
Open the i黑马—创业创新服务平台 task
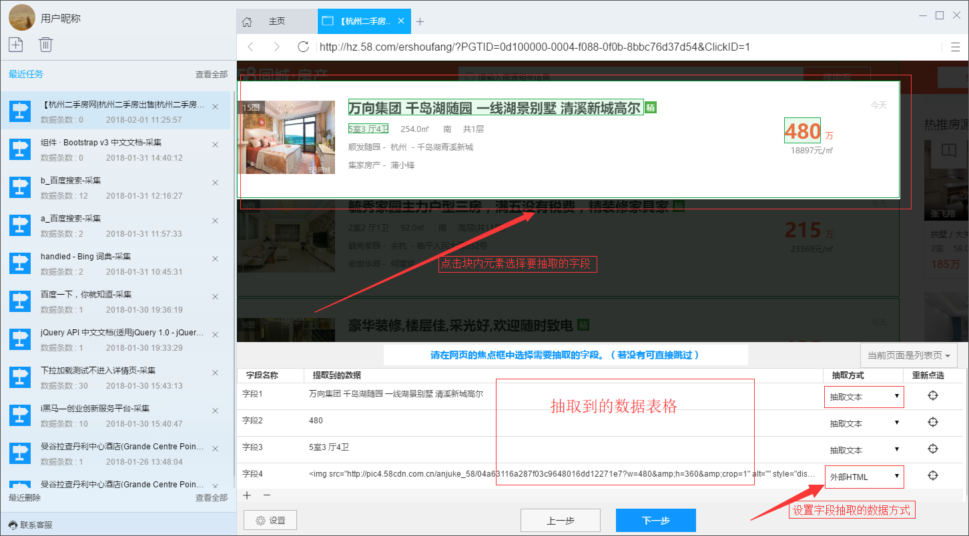[115, 415]
